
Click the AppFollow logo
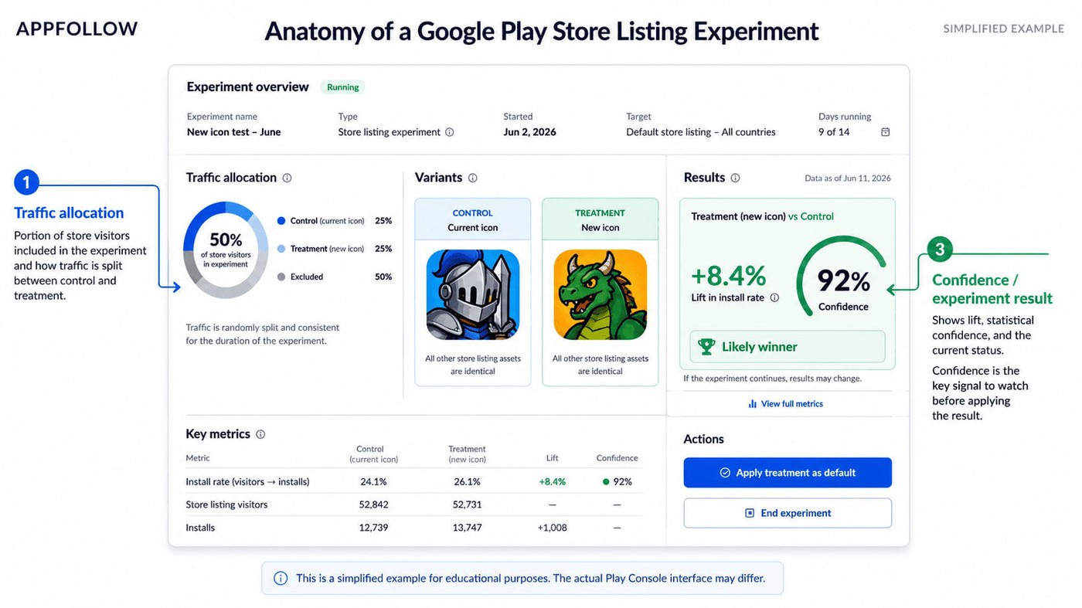pyautogui.click(x=77, y=29)
